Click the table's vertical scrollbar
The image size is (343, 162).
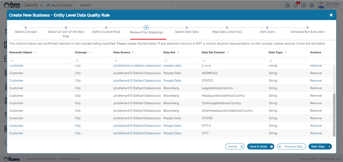tap(334, 115)
